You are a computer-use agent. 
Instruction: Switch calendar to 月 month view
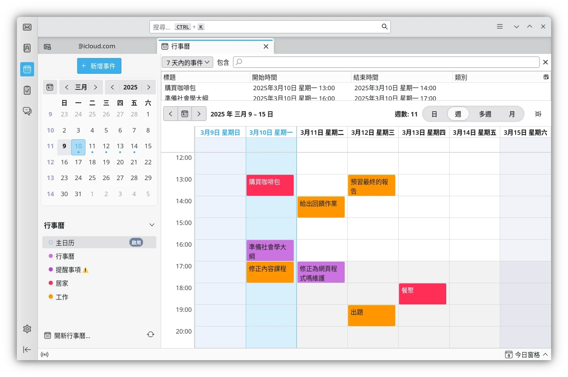pos(512,114)
